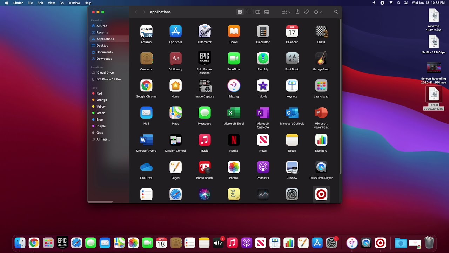Open the View menu
449x253 pixels.
coord(51,3)
